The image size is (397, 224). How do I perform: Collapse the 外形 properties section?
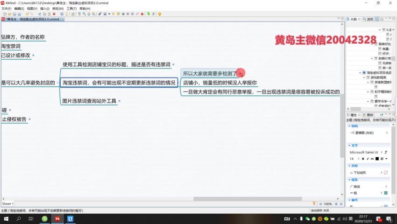tap(349, 166)
